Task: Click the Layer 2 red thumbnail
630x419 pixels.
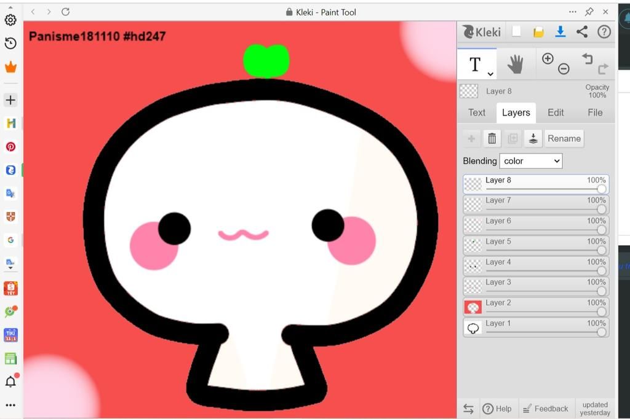Action: click(473, 307)
